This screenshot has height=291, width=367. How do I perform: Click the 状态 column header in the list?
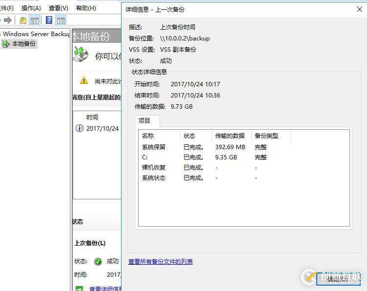point(196,136)
